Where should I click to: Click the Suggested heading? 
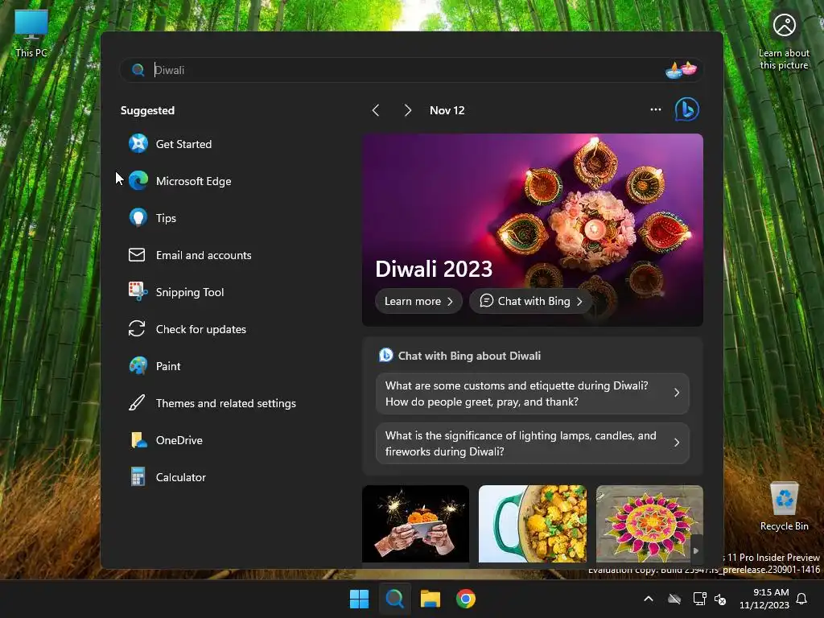[147, 110]
